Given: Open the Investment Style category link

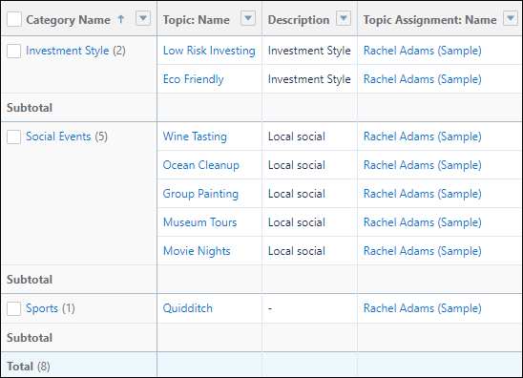Looking at the screenshot, I should 68,51.
